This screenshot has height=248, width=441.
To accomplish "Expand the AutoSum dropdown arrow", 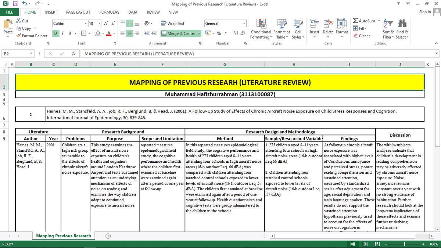I will point(379,21).
